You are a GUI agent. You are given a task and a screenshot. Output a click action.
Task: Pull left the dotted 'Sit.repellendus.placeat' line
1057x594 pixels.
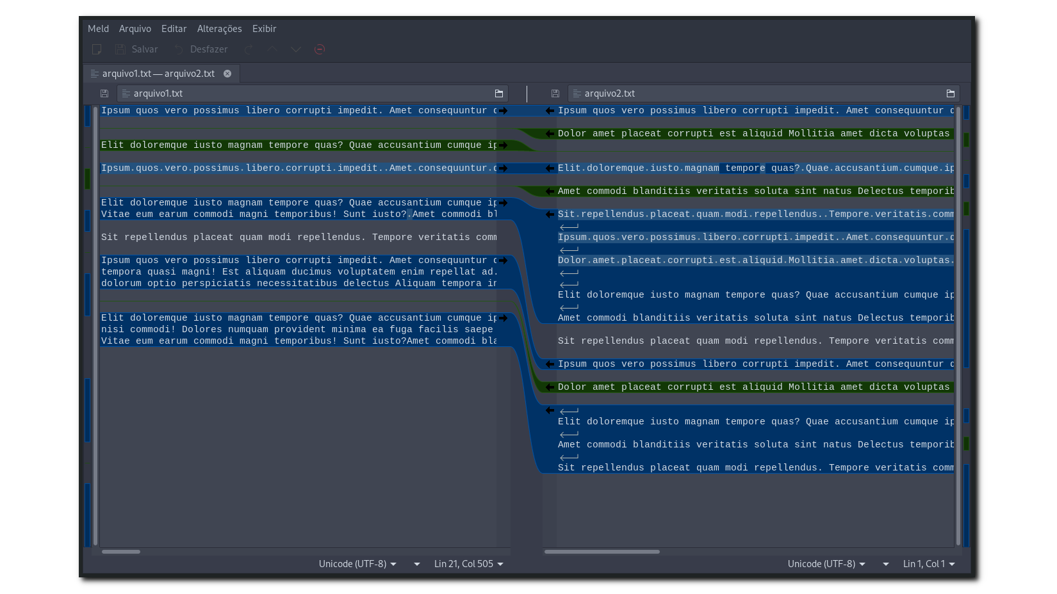[550, 214]
